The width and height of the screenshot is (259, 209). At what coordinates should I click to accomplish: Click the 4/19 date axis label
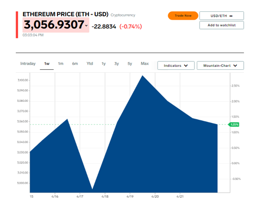[130, 197]
